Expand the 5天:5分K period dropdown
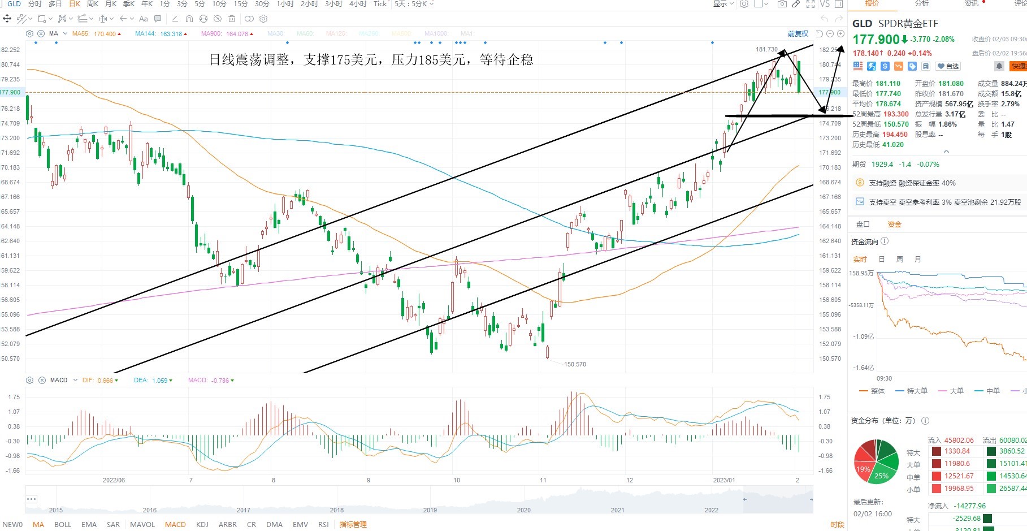The image size is (1027, 531). pos(414,4)
